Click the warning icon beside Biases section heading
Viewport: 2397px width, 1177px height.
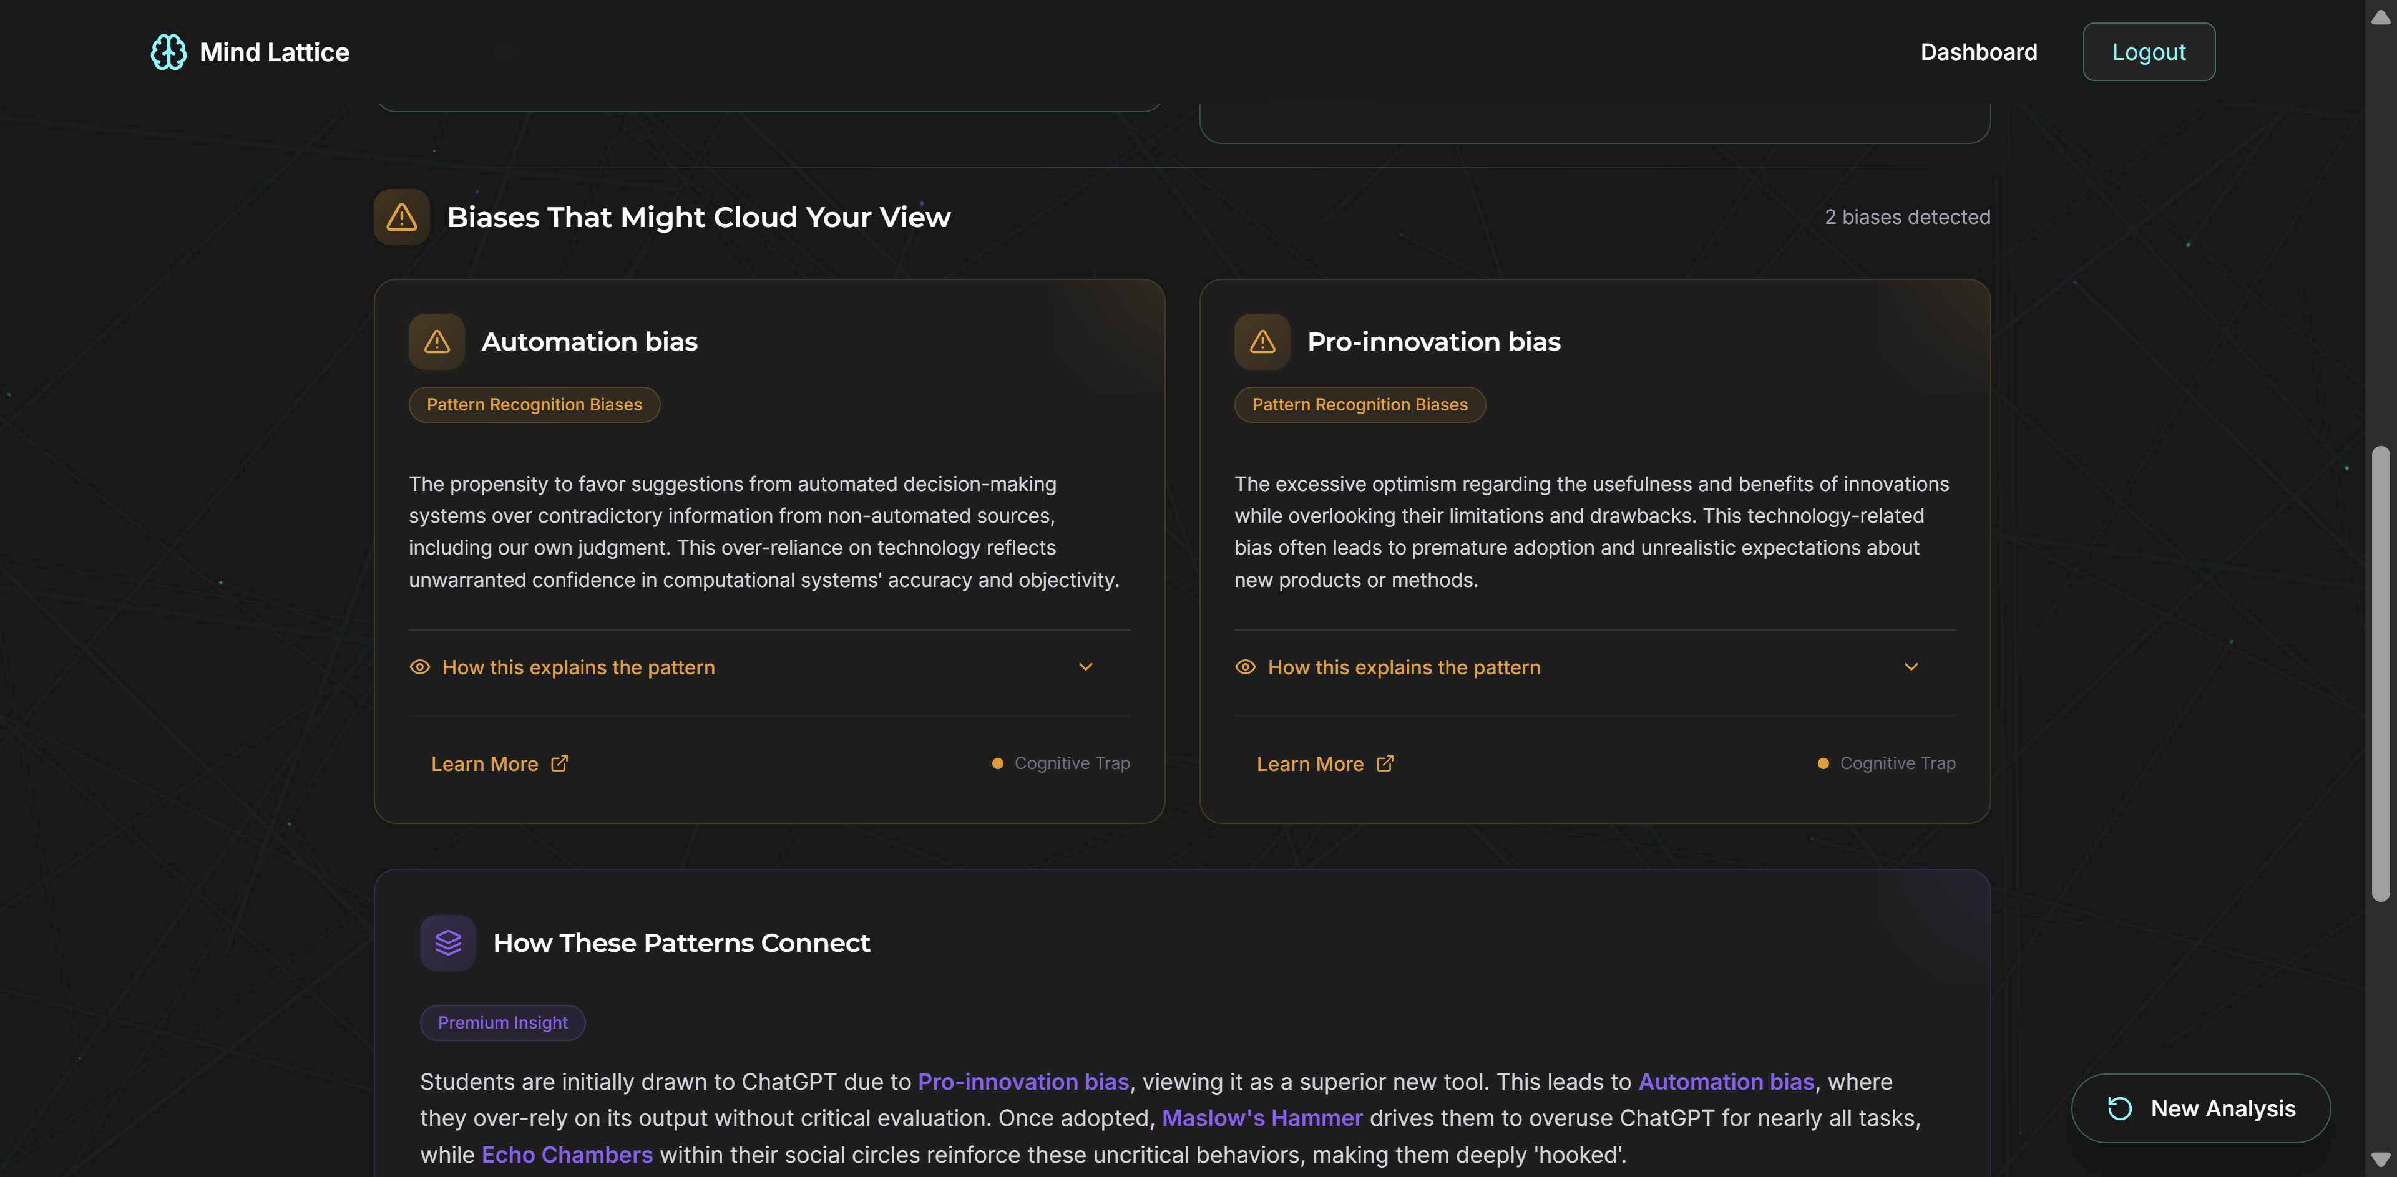[401, 216]
